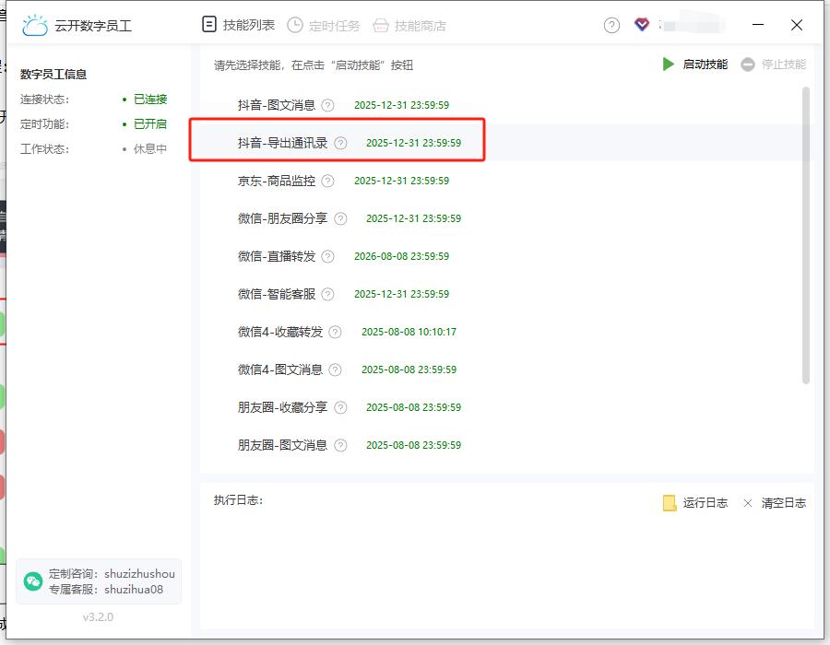
Task: Click the help icon beside 微信4-收藏转发
Action: click(335, 332)
